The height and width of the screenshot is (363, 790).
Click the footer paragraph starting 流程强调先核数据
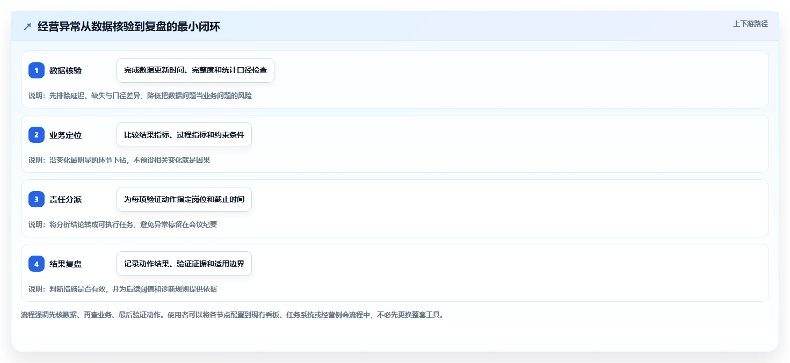click(233, 315)
